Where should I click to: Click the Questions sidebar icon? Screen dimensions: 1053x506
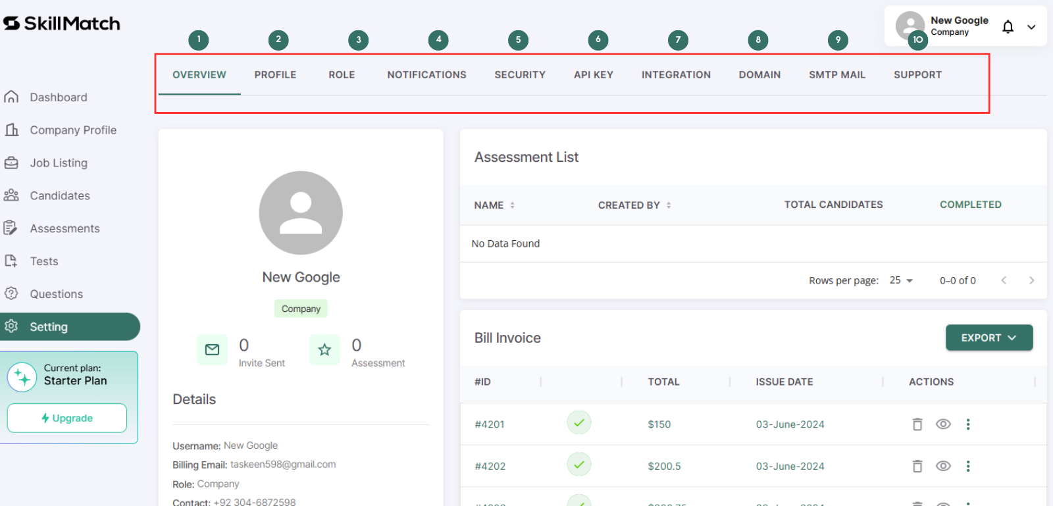pyautogui.click(x=11, y=293)
